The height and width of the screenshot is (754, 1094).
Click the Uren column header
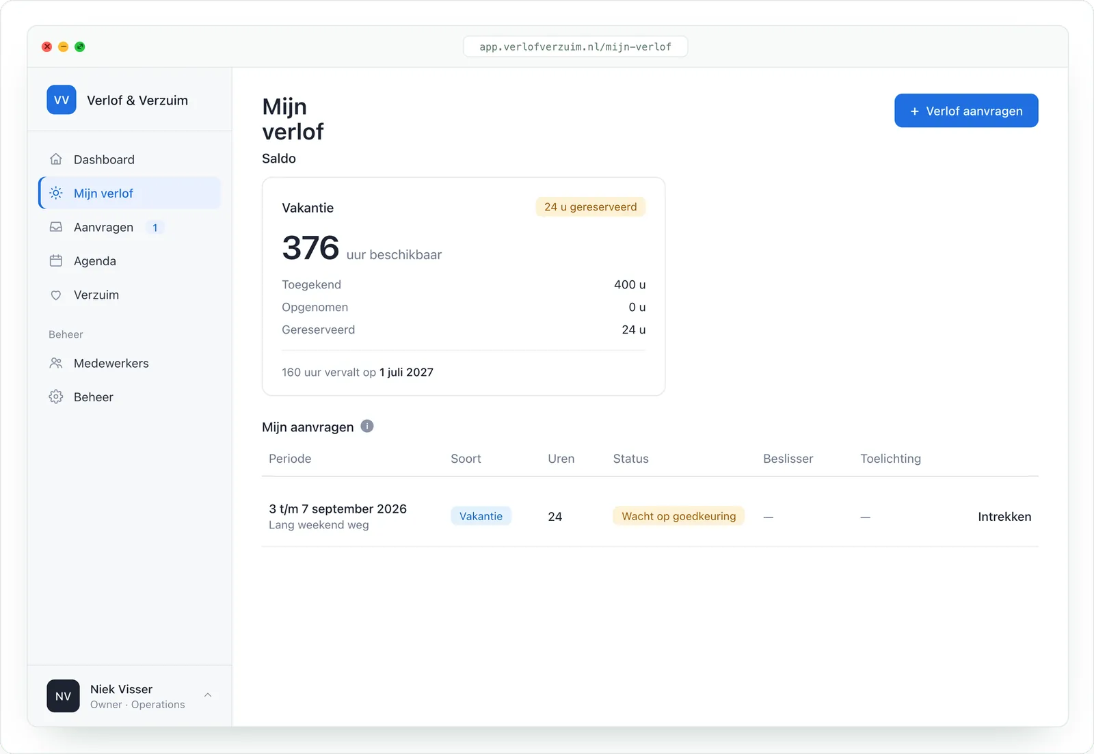561,459
